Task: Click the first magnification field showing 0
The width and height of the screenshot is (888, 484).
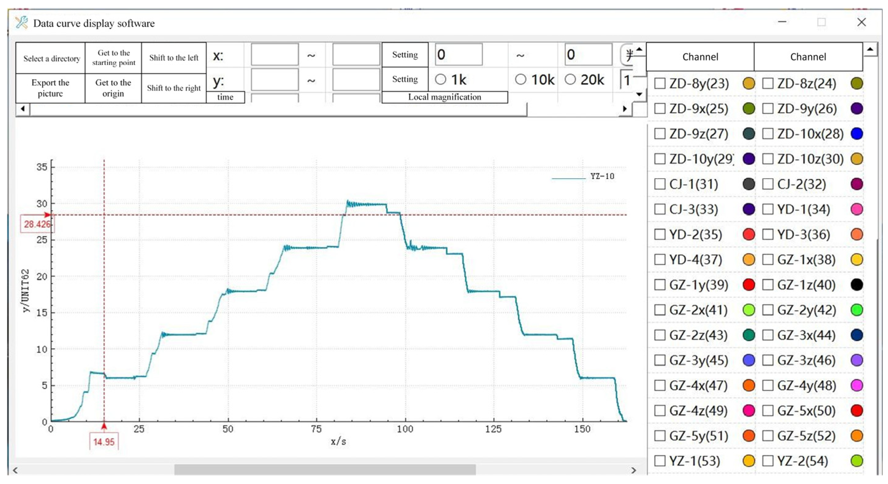Action: click(459, 54)
